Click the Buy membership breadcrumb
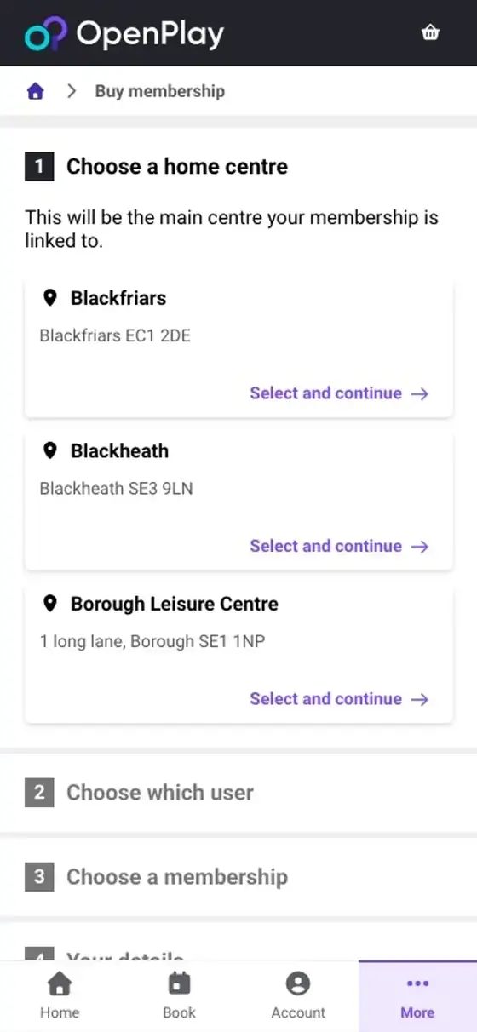Viewport: 477px width, 1032px height. click(x=160, y=91)
